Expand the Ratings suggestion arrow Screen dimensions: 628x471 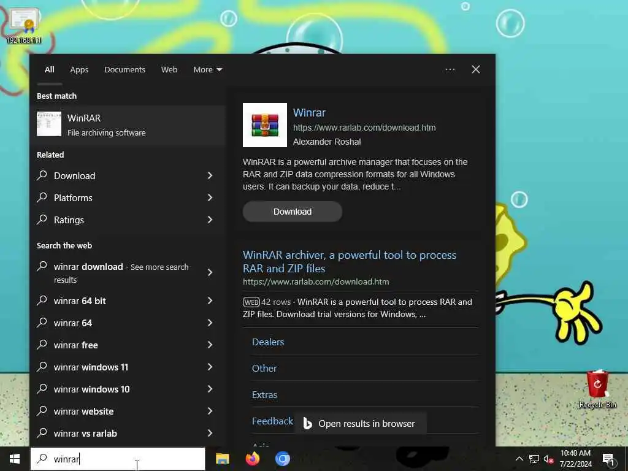pyautogui.click(x=210, y=220)
